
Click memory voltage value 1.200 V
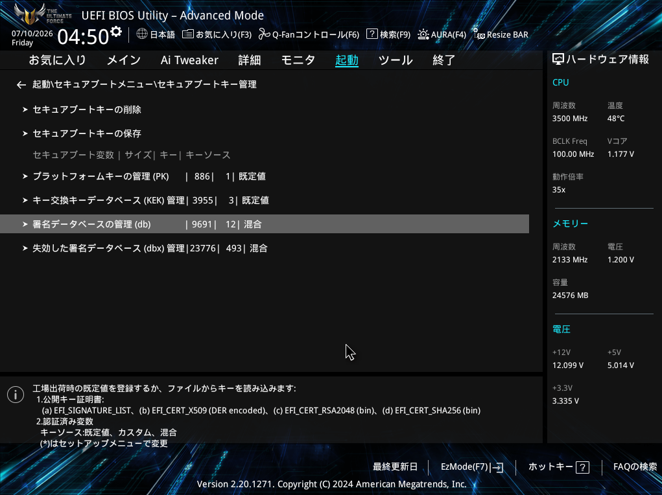coord(621,260)
